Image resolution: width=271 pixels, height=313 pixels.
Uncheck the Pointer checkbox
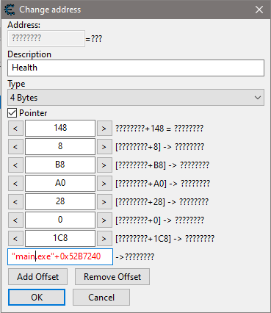(12, 113)
